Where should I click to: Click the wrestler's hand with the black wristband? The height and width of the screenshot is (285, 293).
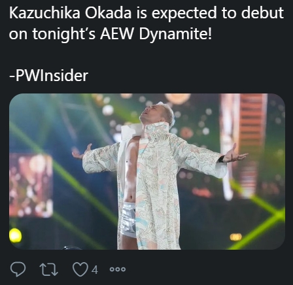[233, 154]
